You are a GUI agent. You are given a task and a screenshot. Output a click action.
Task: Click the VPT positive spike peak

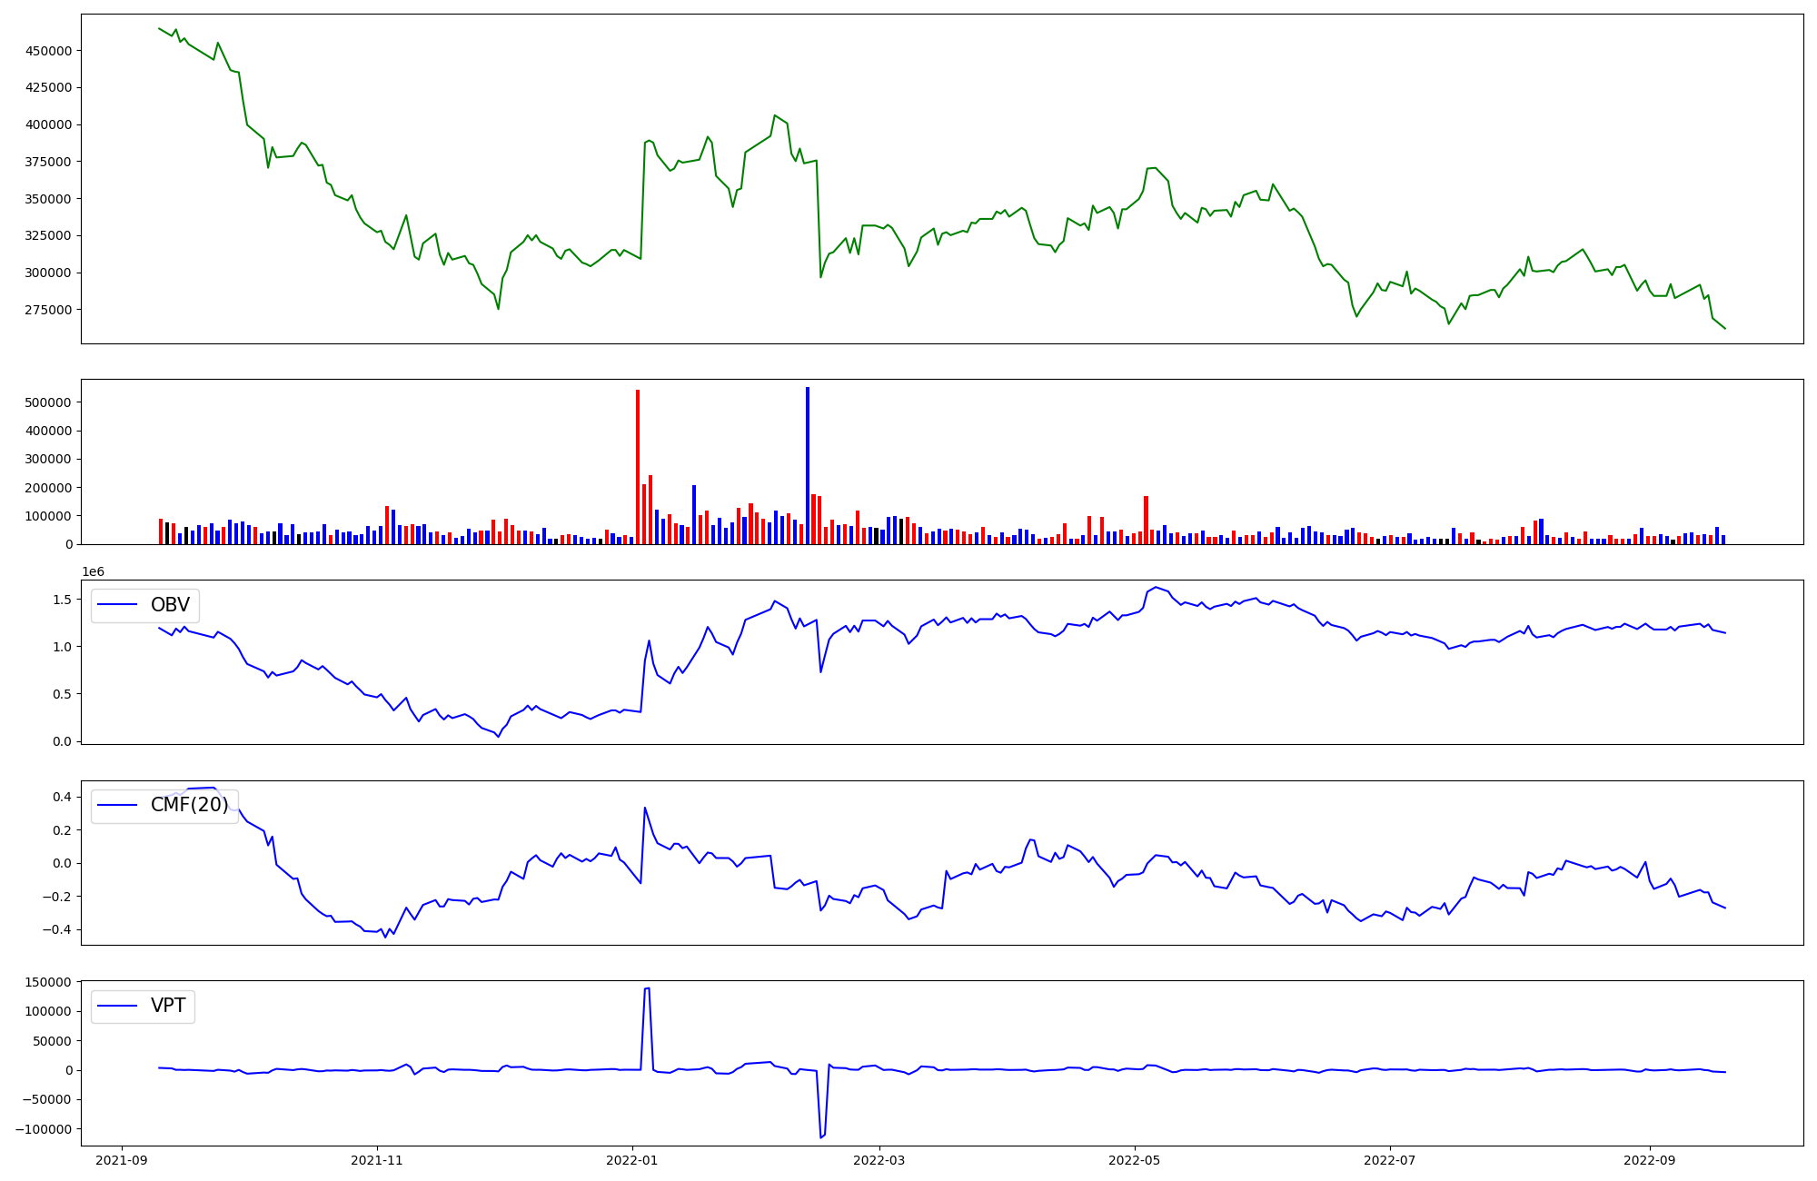[647, 988]
